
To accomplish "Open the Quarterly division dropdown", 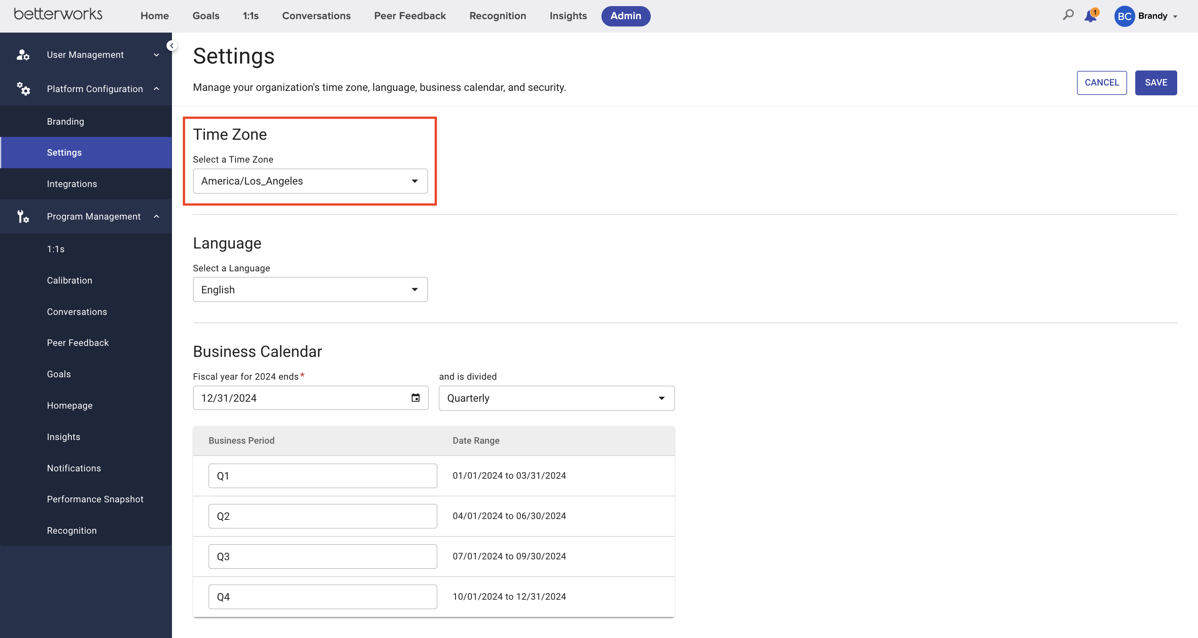I will coord(556,398).
